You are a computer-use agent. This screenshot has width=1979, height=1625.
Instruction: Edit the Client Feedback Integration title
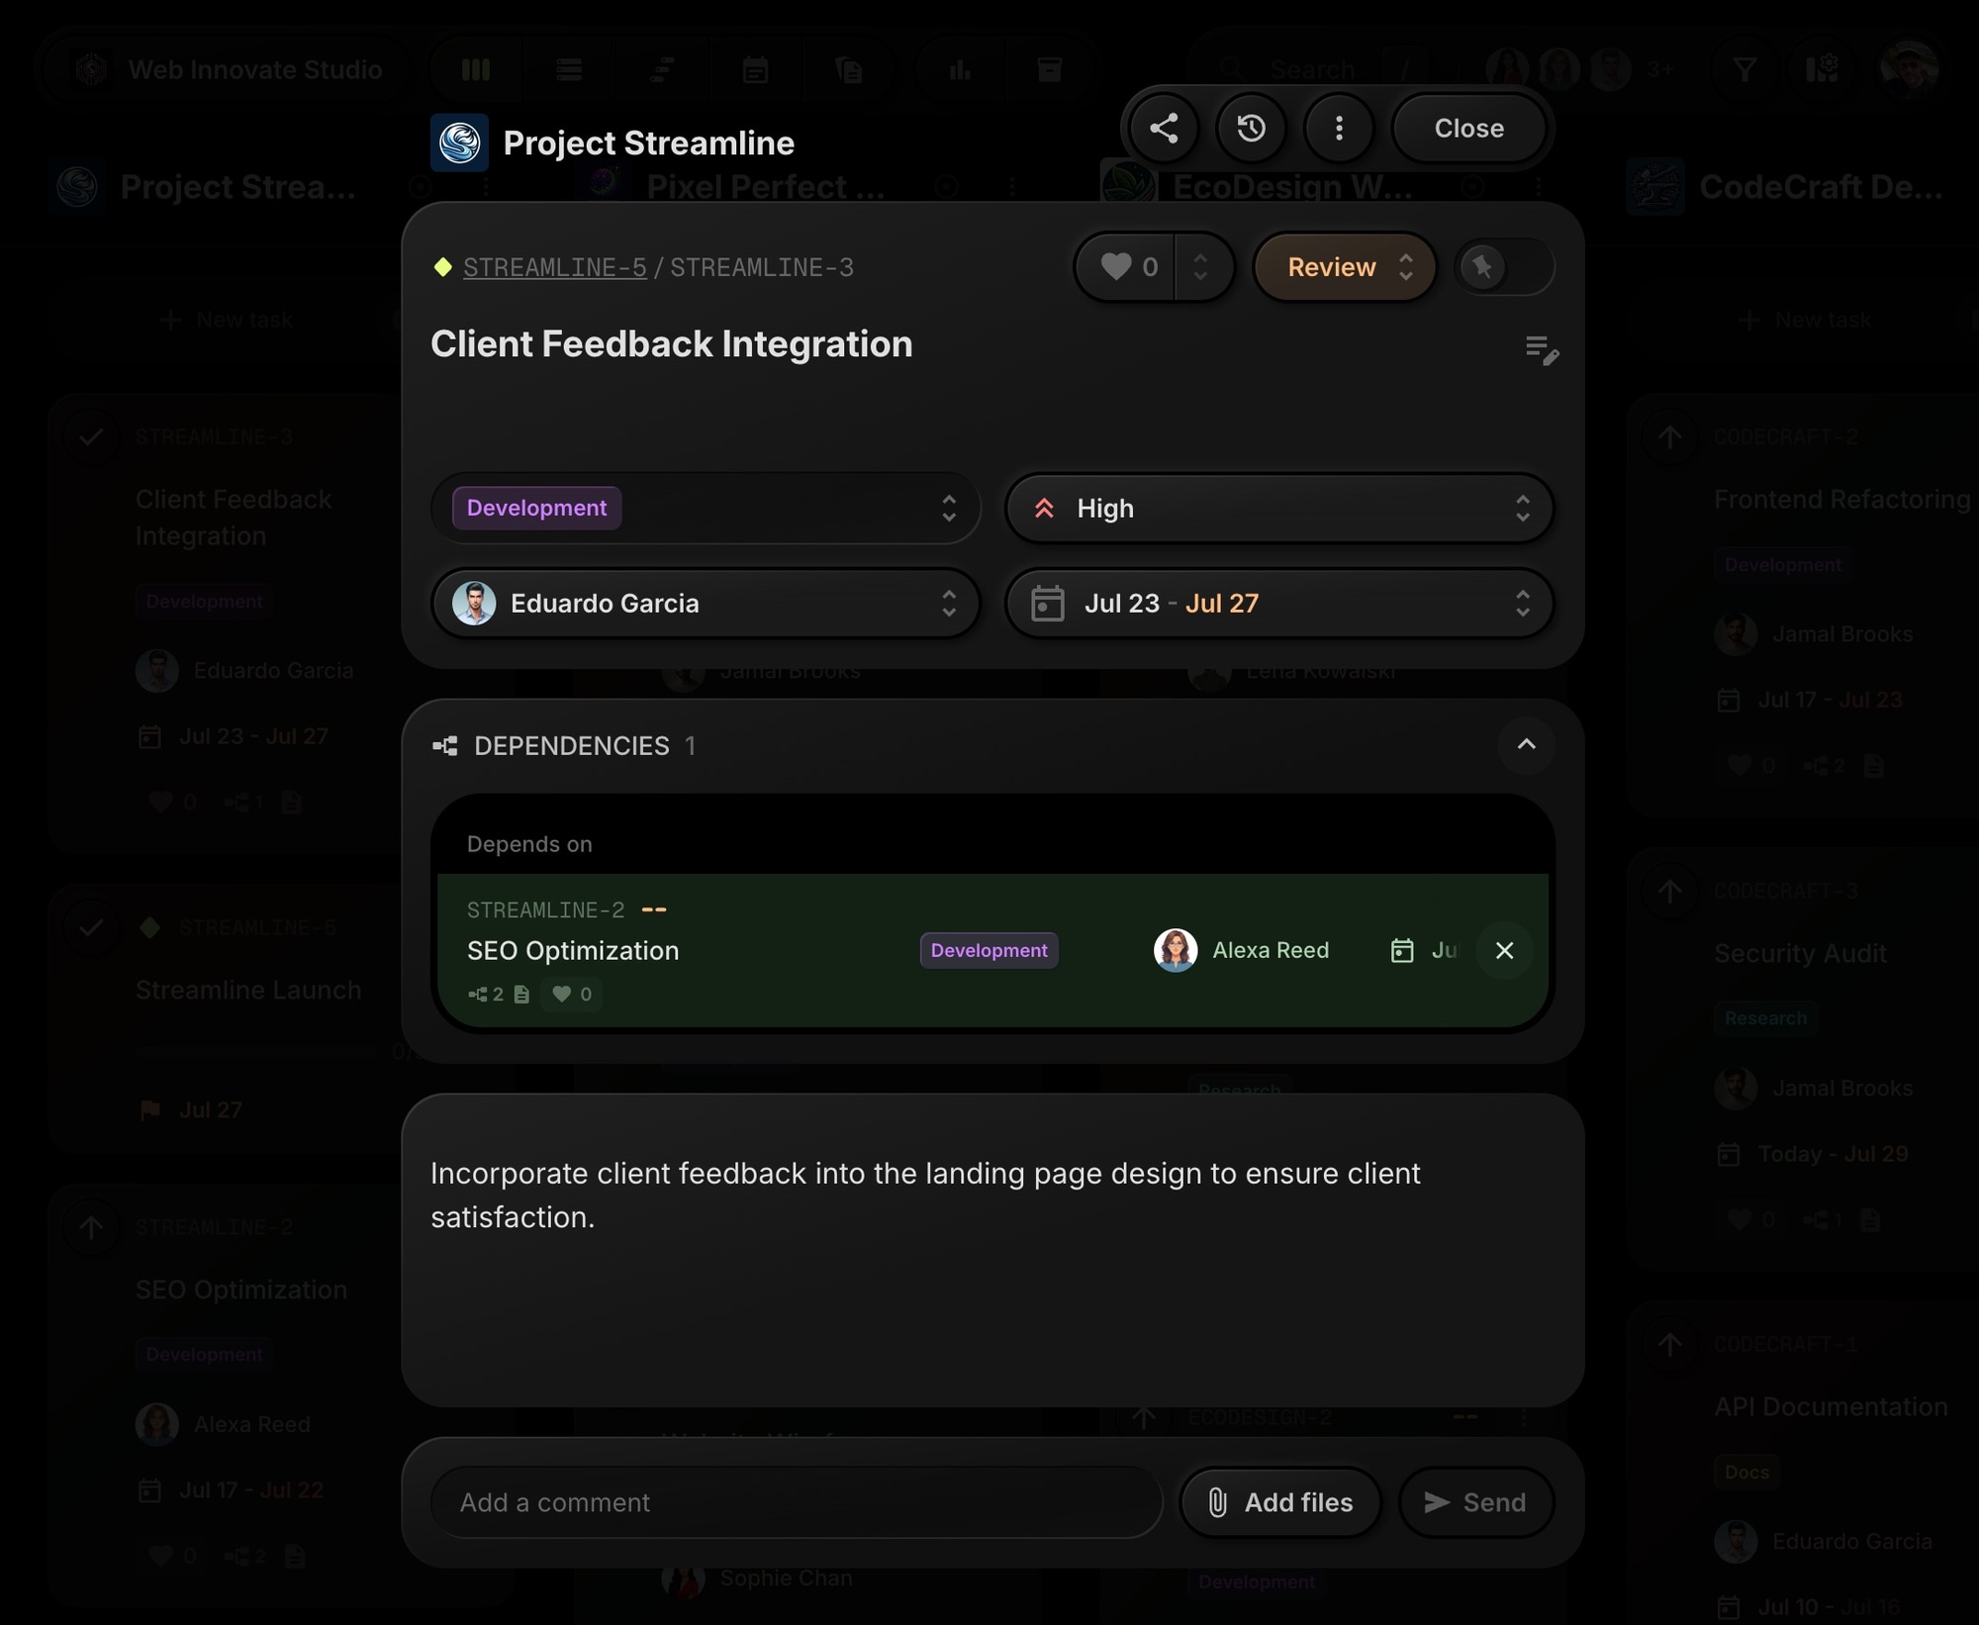pos(671,344)
